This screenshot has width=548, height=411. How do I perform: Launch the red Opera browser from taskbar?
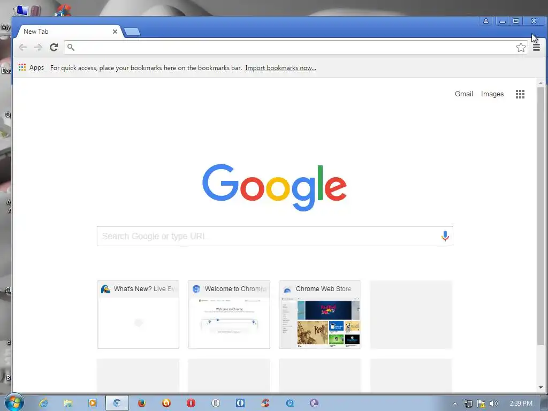tap(191, 403)
